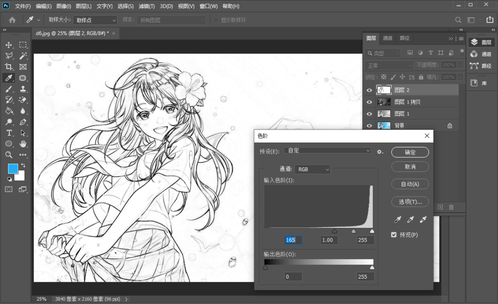Click the input shadow value field 165
The height and width of the screenshot is (304, 498).
tap(293, 240)
